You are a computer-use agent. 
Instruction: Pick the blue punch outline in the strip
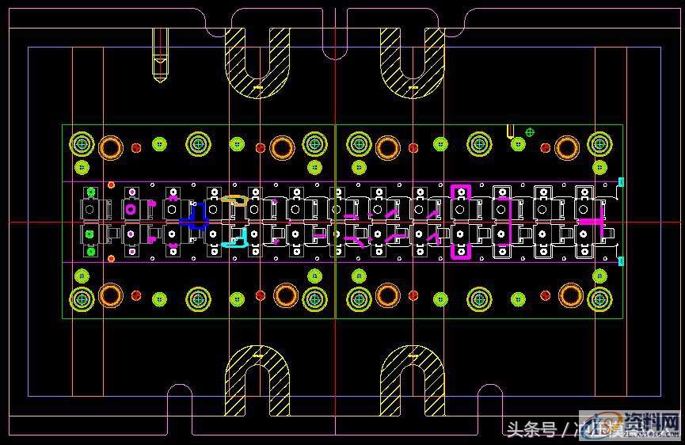[x=194, y=215]
